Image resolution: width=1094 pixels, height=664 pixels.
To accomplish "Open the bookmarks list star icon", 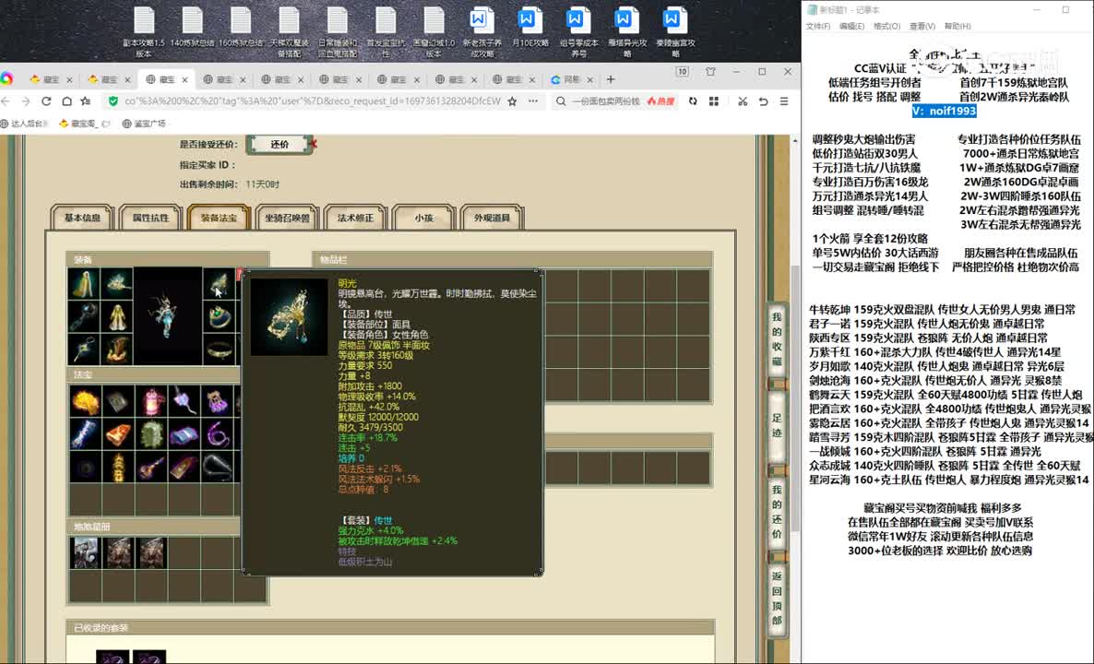I will click(x=87, y=101).
